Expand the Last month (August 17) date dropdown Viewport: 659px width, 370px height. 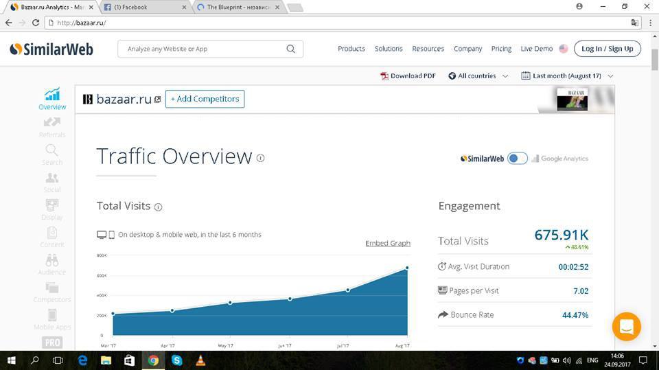pos(567,76)
